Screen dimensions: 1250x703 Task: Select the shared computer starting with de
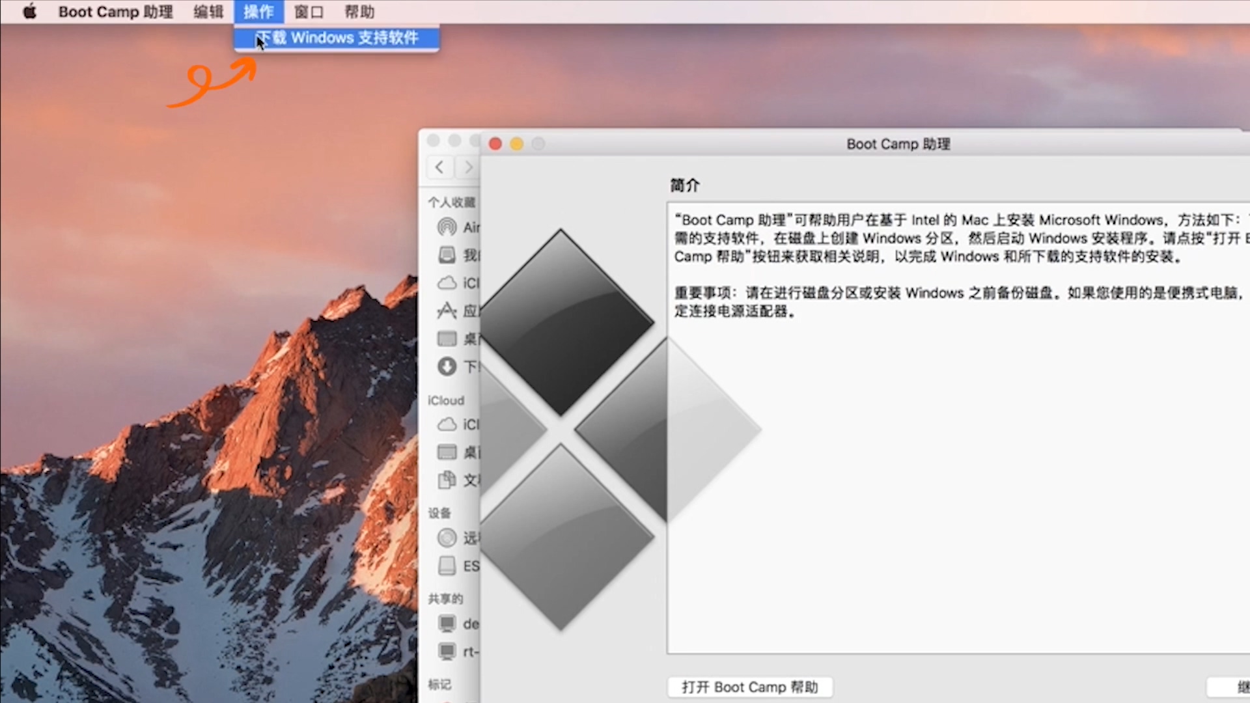tap(458, 624)
